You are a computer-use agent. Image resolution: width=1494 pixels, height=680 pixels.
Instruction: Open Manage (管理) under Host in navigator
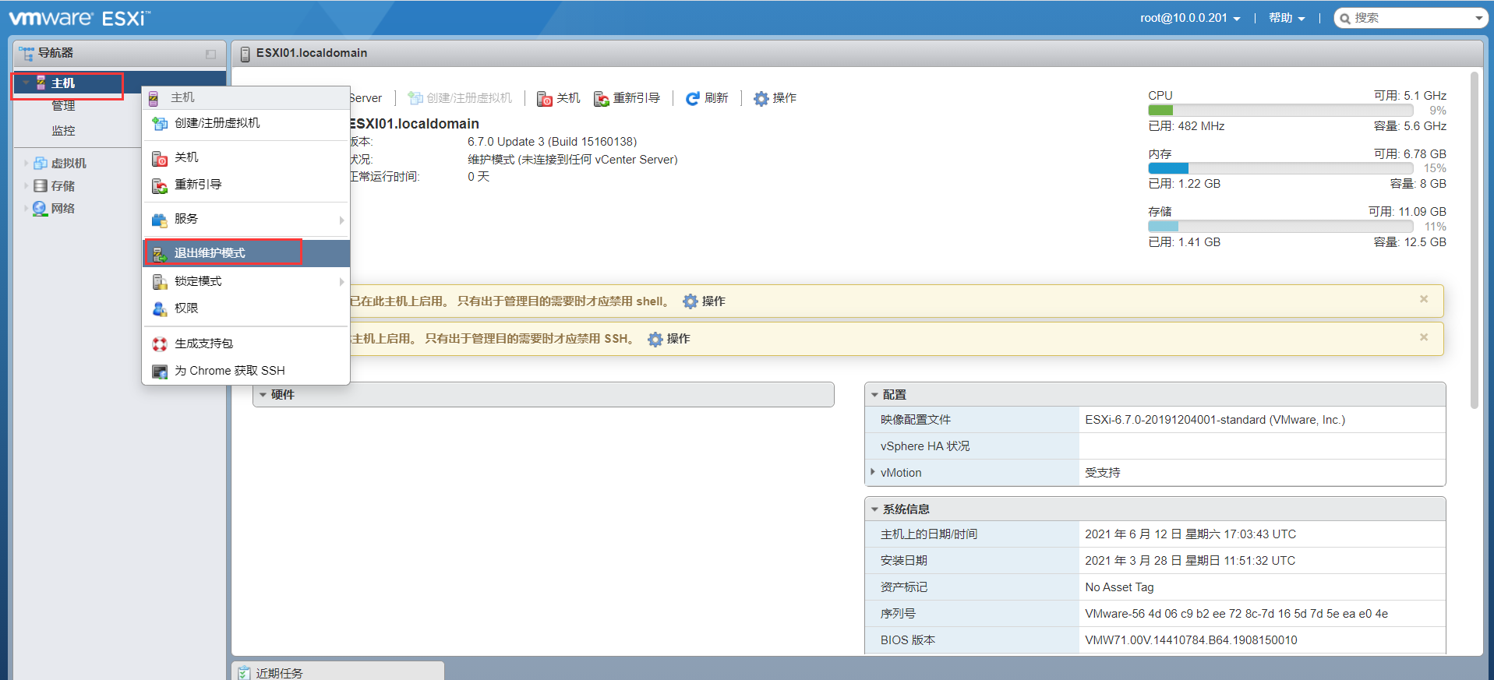click(63, 106)
